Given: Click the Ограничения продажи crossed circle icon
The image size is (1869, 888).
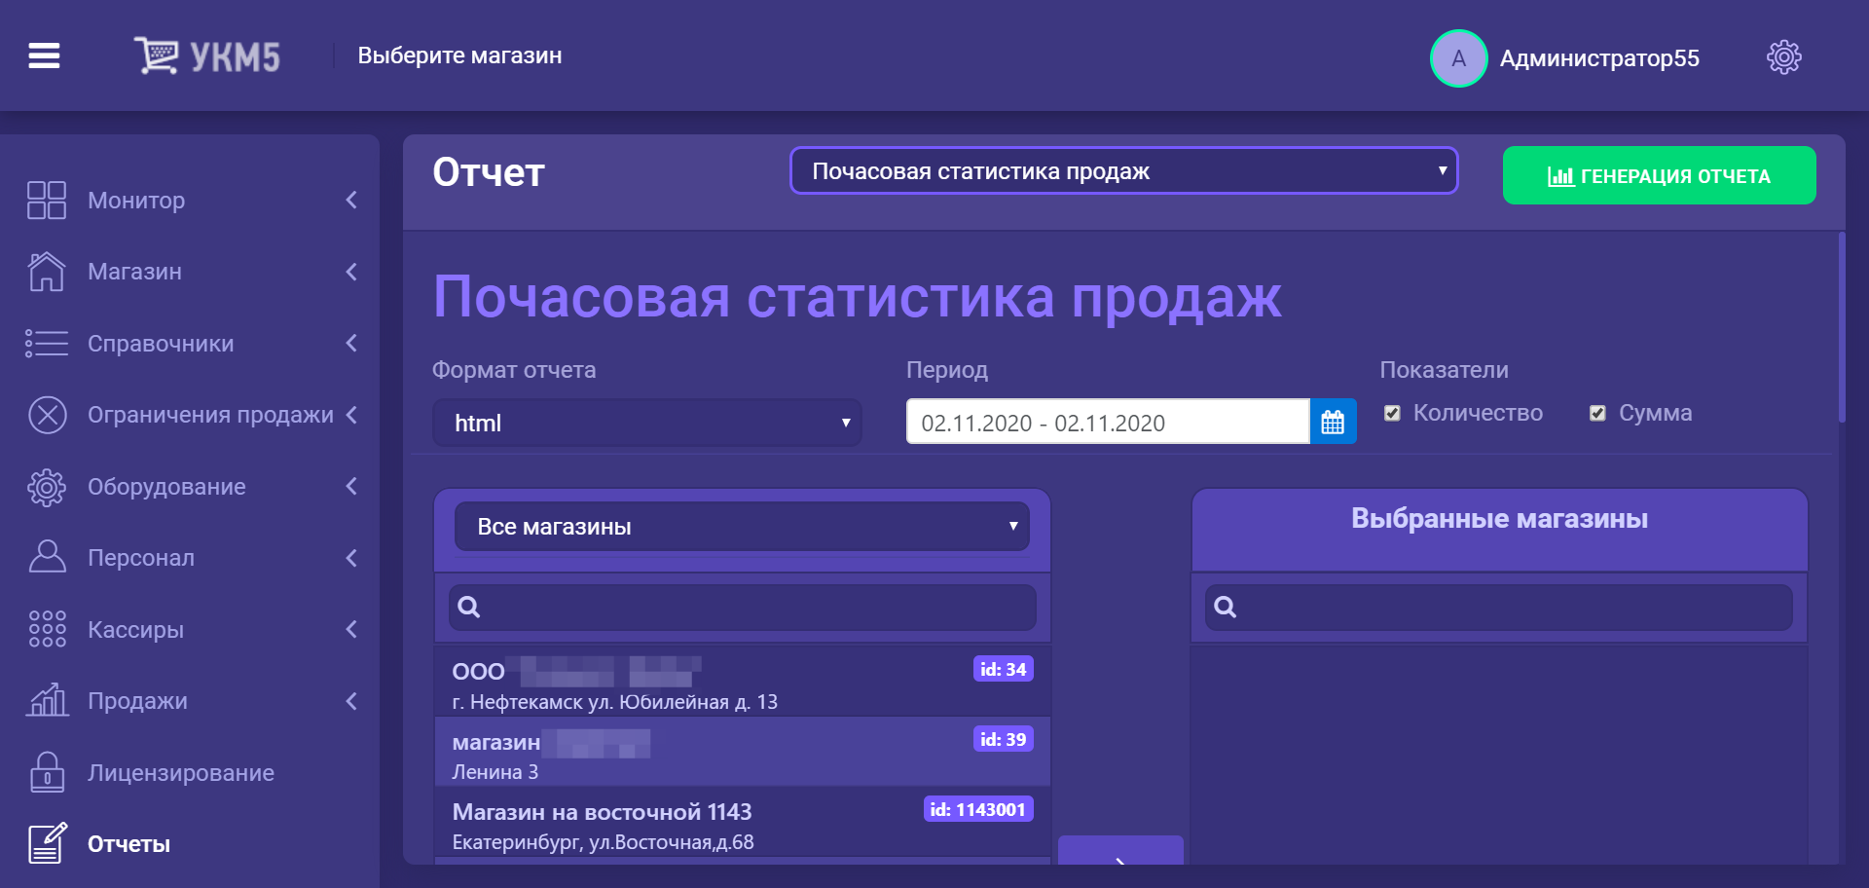Looking at the screenshot, I should pos(47,415).
